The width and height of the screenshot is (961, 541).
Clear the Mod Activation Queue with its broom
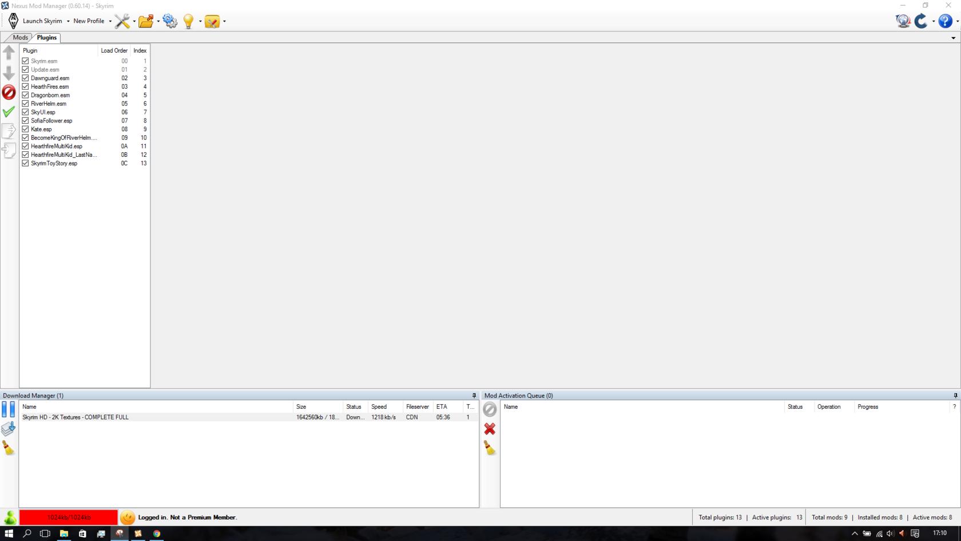pos(490,448)
